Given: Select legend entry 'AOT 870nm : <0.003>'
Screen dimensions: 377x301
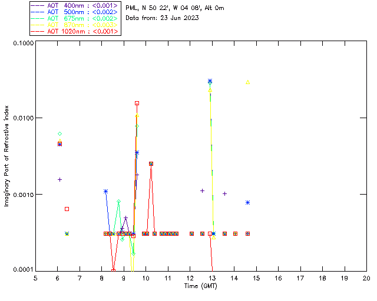Looking at the screenshot, I should click(x=82, y=25).
